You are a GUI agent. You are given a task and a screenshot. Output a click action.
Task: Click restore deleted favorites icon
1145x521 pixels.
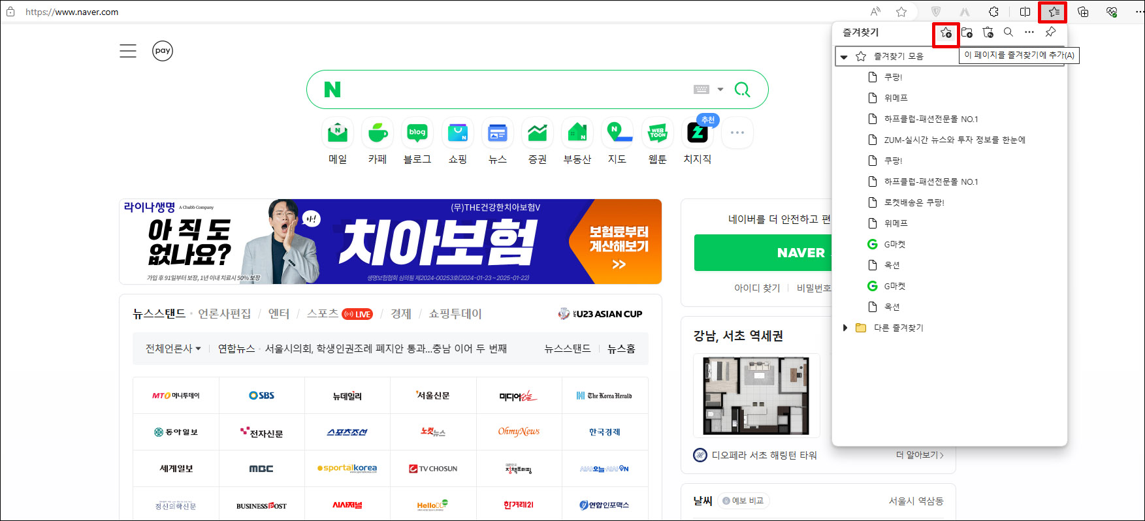(988, 32)
